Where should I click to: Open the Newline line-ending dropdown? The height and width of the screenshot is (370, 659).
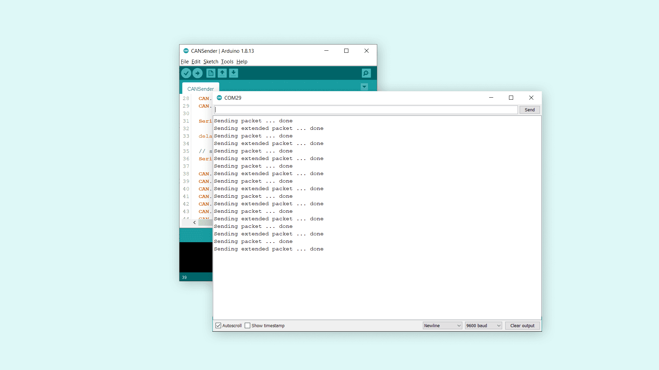(442, 325)
